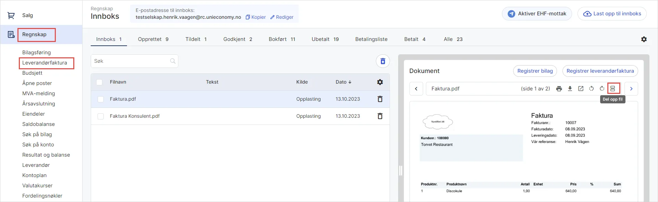Open the column settings gear in the table header
Screen dimensions: 658x202
click(380, 82)
